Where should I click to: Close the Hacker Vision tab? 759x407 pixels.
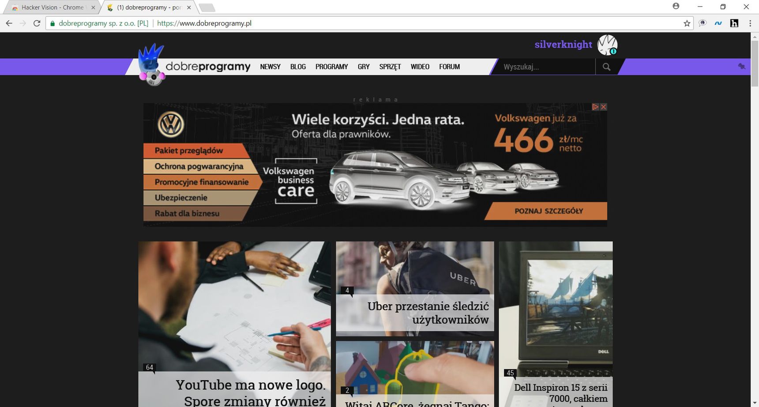pyautogui.click(x=93, y=7)
